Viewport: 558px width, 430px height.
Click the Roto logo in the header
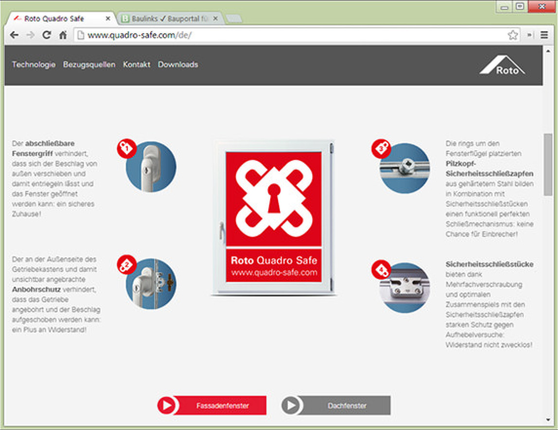point(502,65)
